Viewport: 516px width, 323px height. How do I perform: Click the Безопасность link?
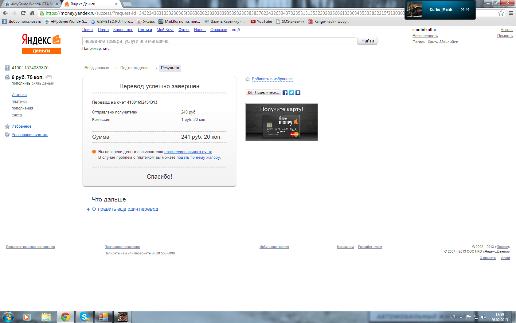point(425,36)
